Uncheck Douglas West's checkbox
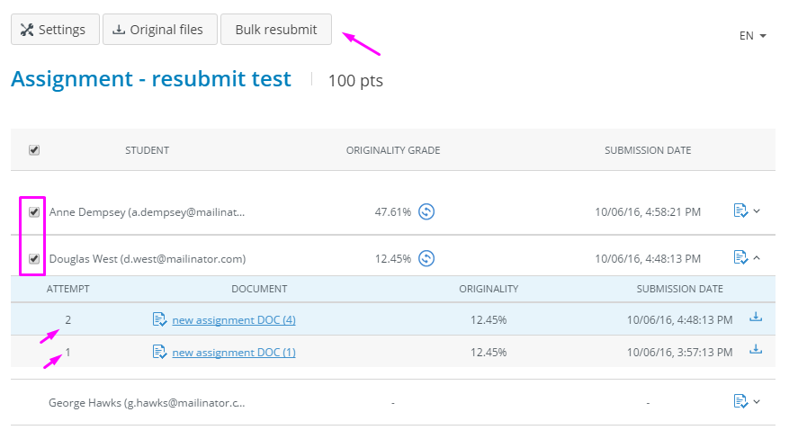Viewport: 798px width, 448px height. pos(34,258)
